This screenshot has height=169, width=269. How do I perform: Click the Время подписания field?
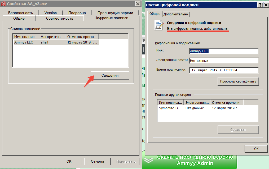[x=224, y=70]
